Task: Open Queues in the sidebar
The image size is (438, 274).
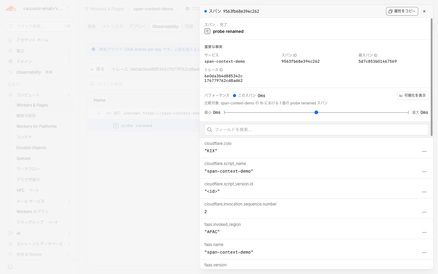Action: [x=24, y=158]
